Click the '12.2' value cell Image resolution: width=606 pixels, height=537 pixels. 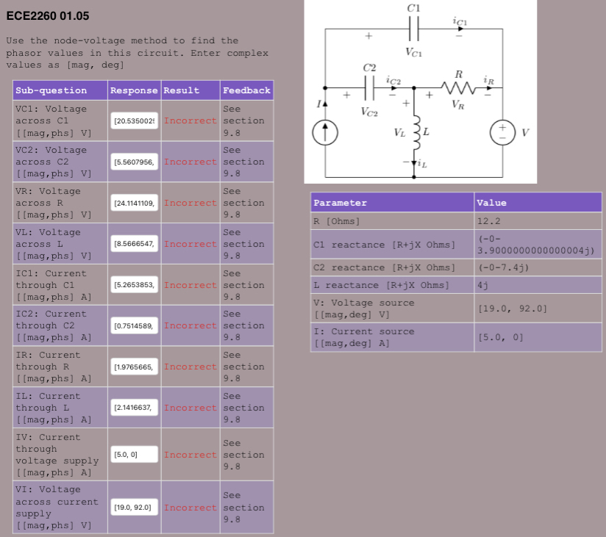point(538,221)
